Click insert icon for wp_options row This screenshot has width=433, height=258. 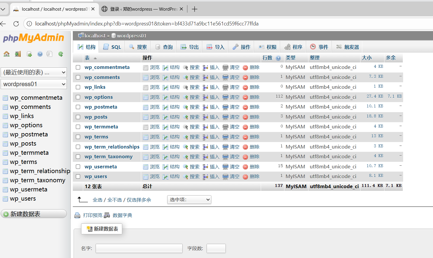click(x=205, y=97)
